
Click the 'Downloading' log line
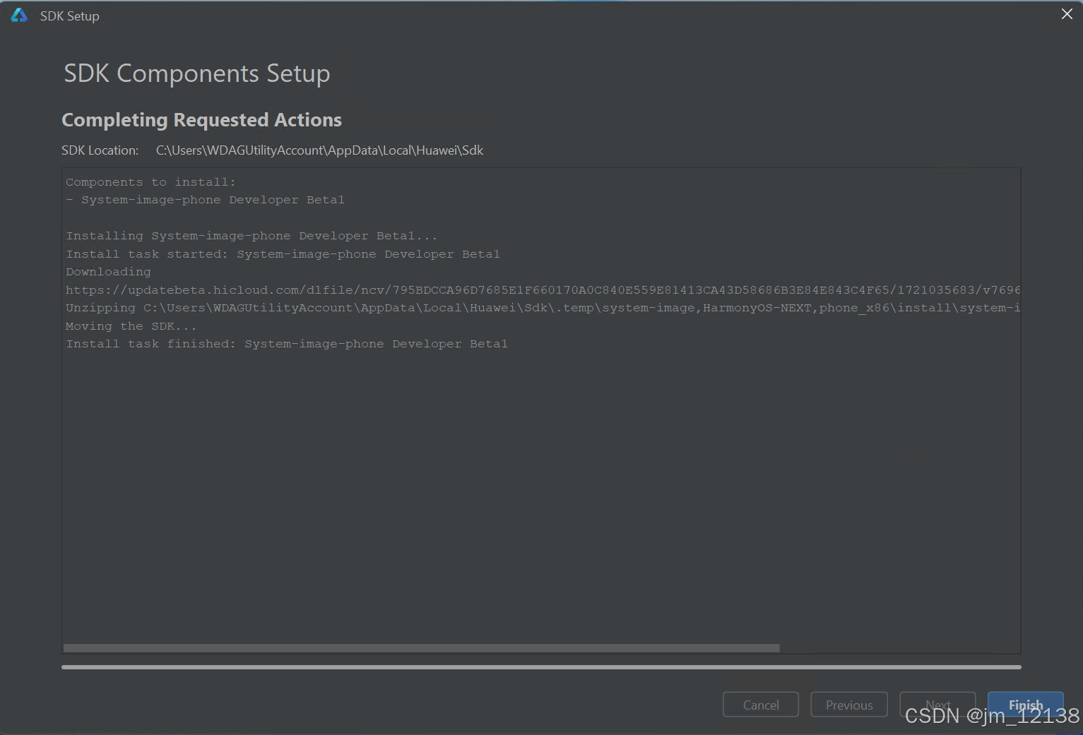[108, 272]
